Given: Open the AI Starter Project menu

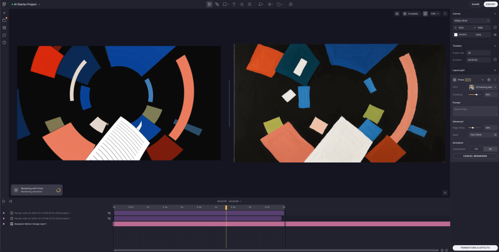Looking at the screenshot, I should [26, 4].
